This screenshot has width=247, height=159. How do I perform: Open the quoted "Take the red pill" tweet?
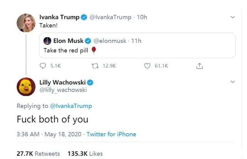(x=137, y=46)
